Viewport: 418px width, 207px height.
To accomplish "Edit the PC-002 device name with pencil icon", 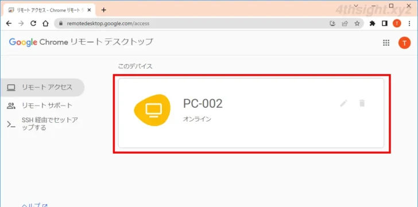I will 343,103.
